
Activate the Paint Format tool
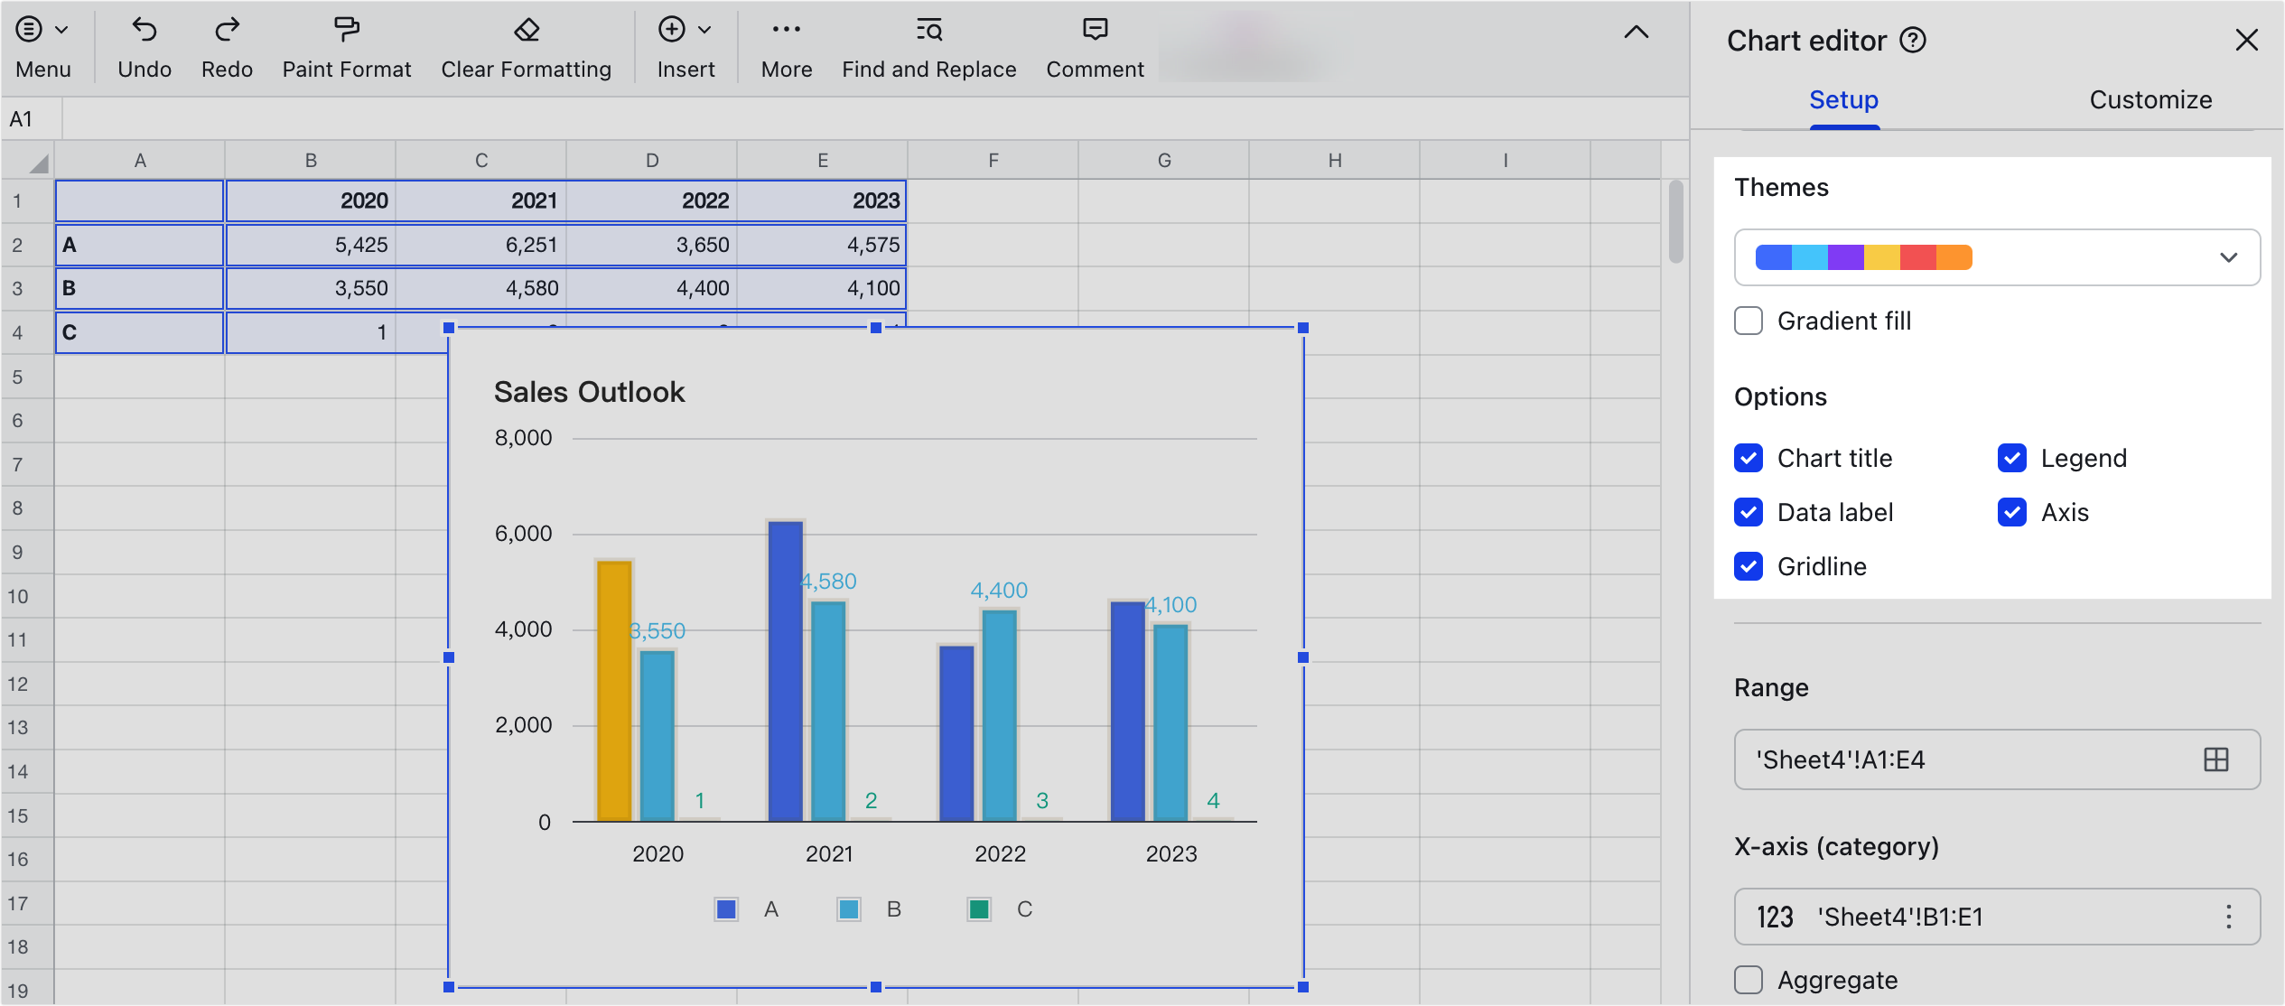(x=346, y=30)
